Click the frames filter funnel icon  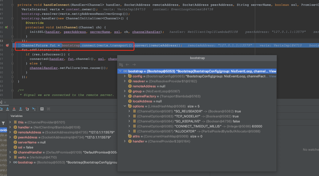[x=3, y=123]
